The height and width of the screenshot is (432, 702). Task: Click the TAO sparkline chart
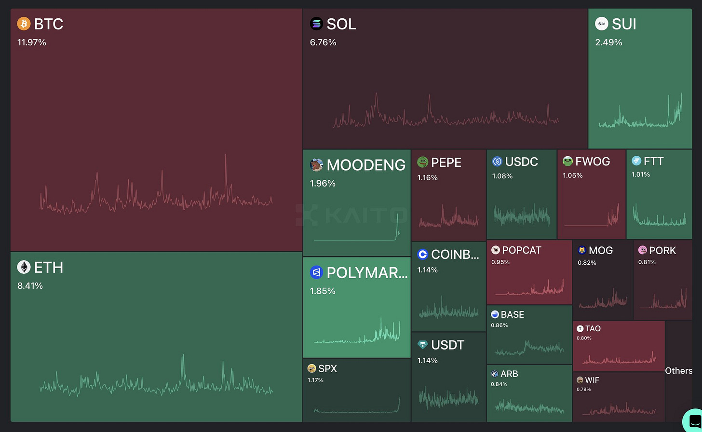click(620, 358)
